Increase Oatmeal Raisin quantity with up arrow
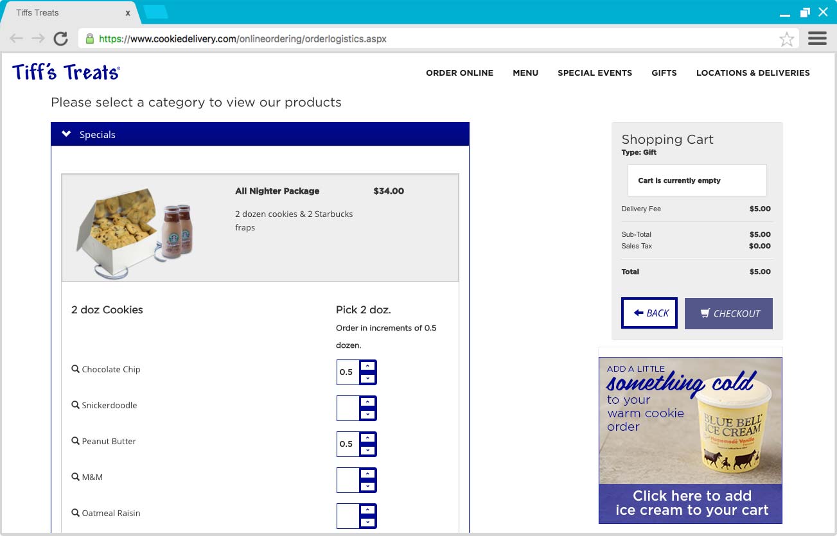Viewport: 837px width, 536px height. tap(367, 510)
